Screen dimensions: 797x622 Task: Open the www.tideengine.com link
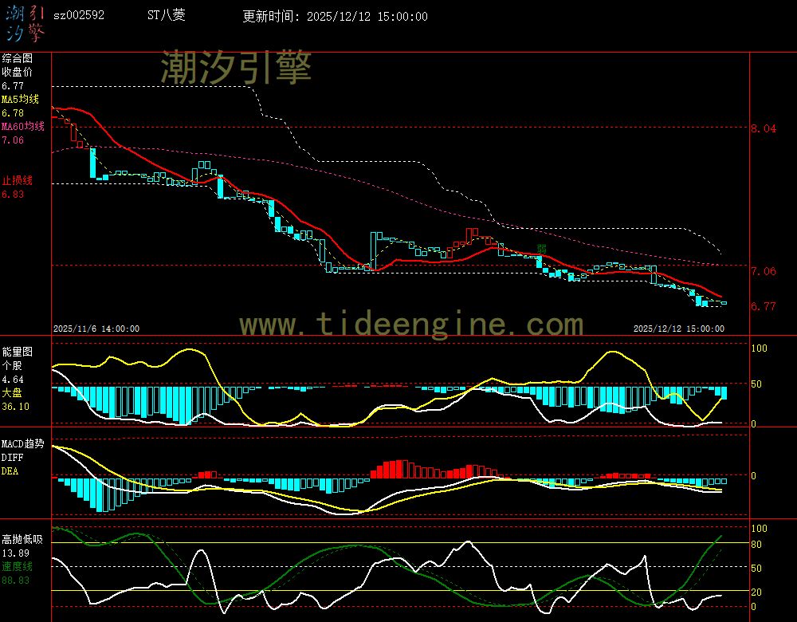click(411, 325)
